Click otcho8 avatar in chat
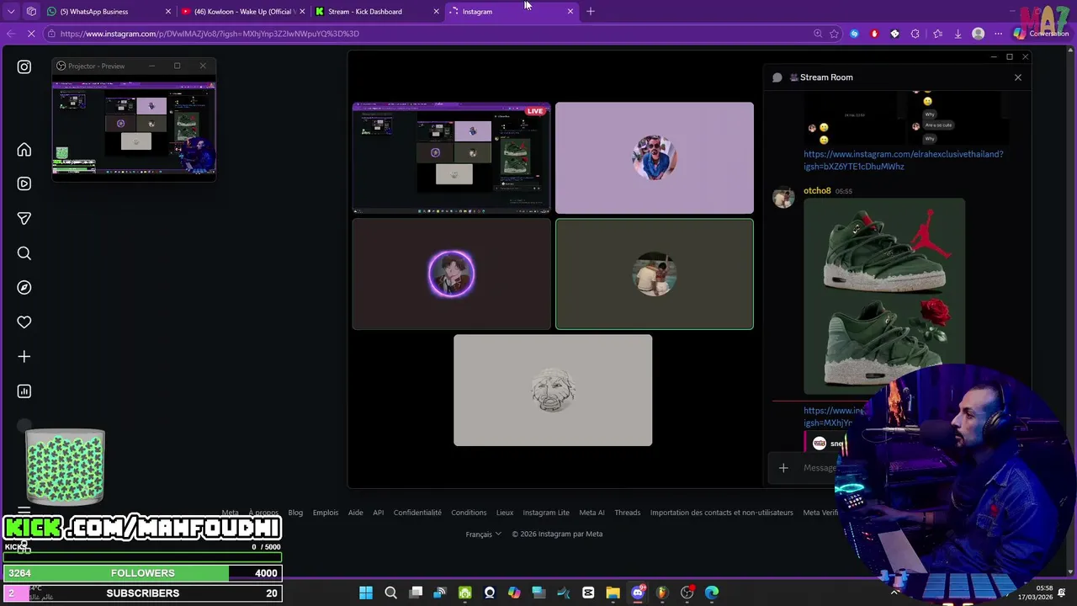The image size is (1077, 606). pos(783,198)
